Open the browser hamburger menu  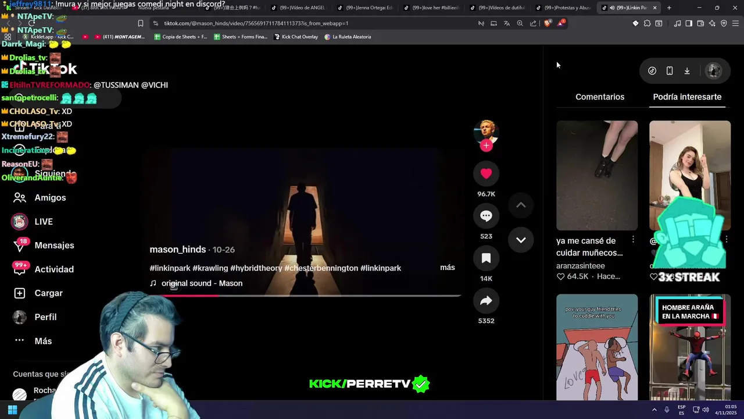(x=735, y=23)
